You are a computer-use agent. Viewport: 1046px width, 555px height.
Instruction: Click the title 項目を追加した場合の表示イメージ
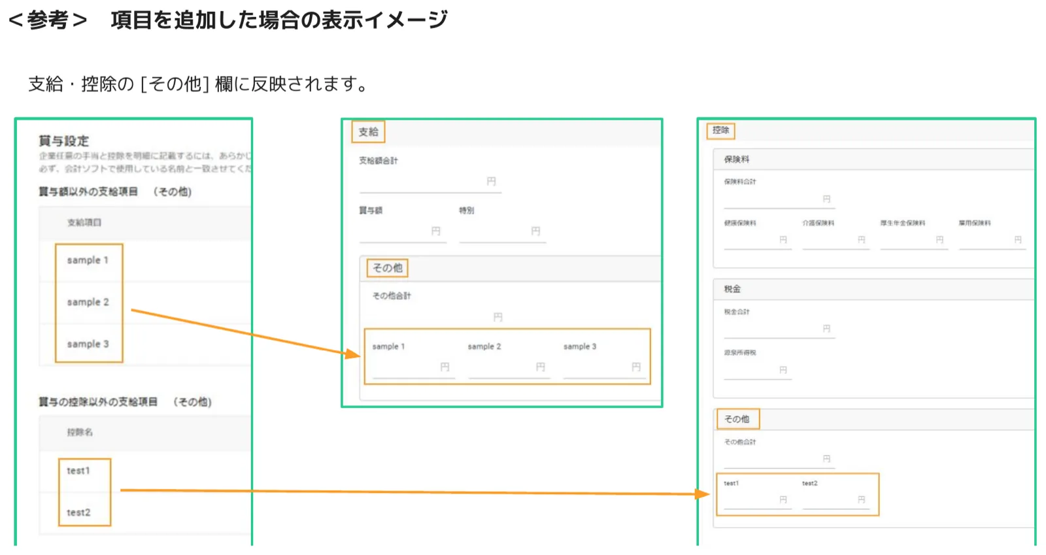coord(279,20)
